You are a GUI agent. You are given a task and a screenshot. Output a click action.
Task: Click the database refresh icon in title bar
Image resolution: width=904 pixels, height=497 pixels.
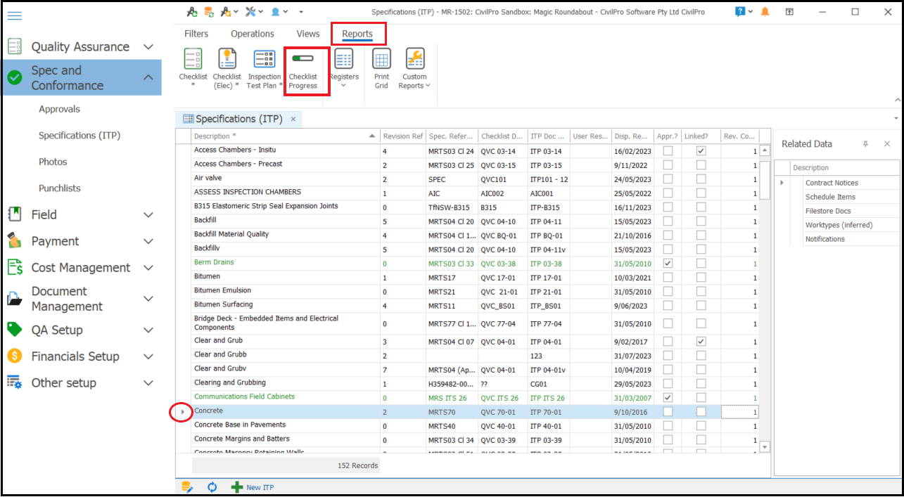(x=209, y=12)
